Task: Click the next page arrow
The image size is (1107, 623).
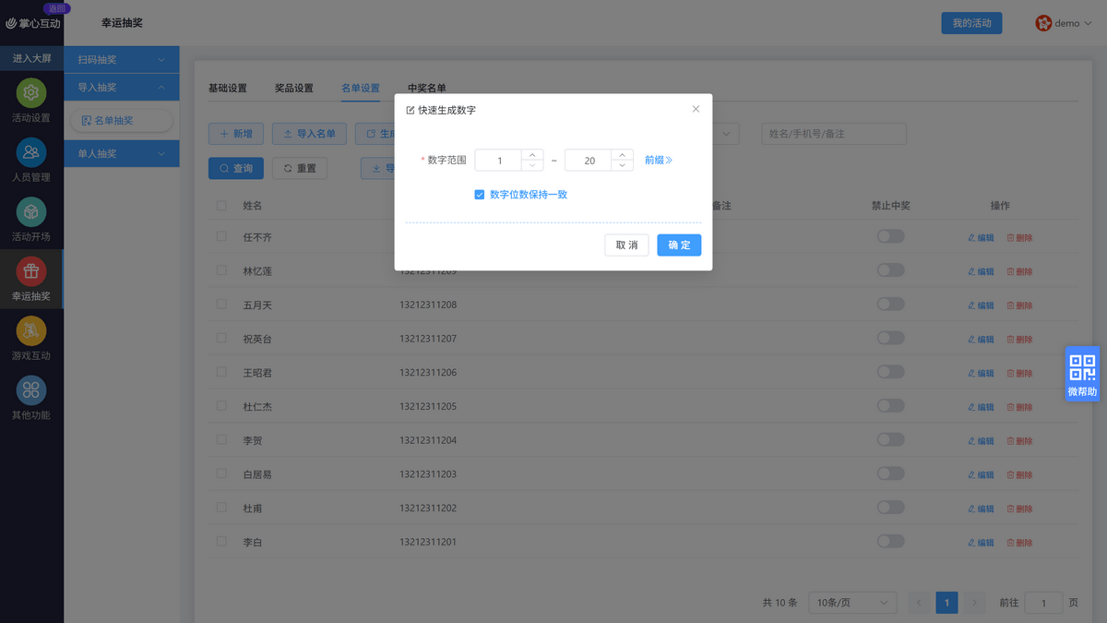Action: 974,603
